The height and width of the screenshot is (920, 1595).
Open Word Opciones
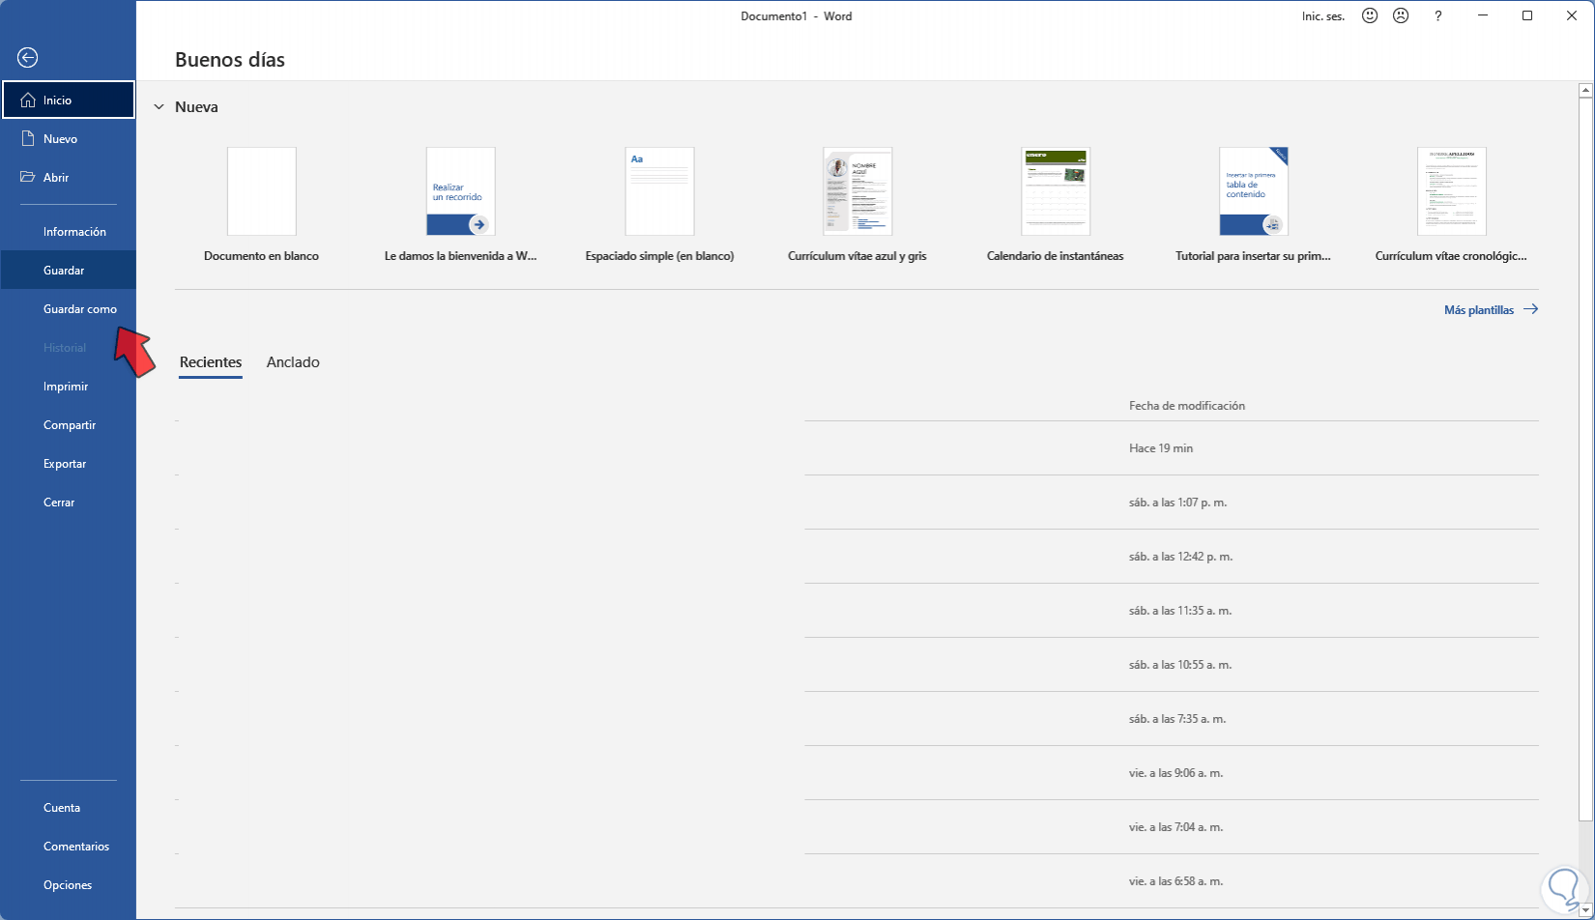click(x=68, y=885)
